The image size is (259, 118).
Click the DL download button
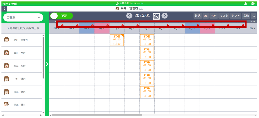click(205, 16)
